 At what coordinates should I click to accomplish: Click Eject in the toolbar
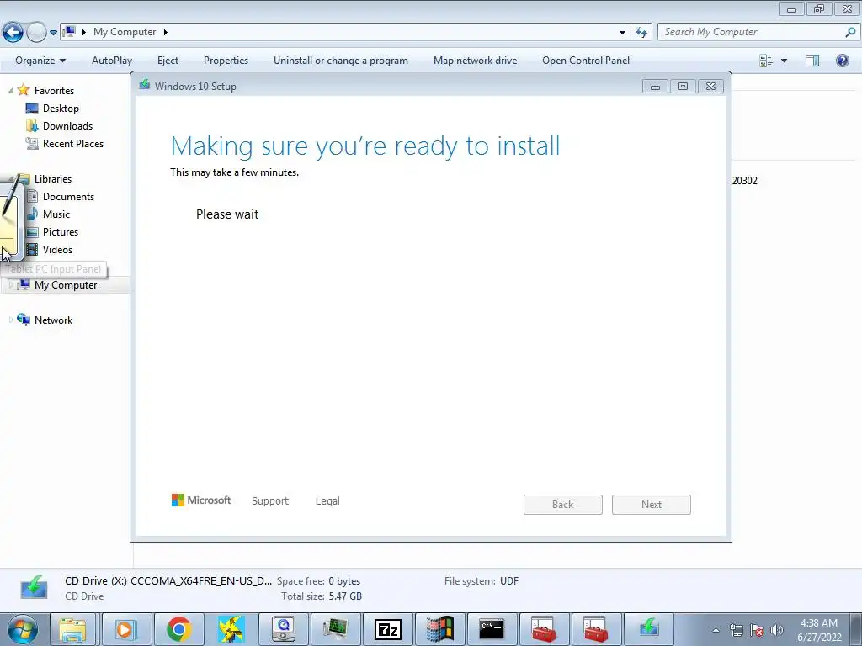pyautogui.click(x=168, y=61)
